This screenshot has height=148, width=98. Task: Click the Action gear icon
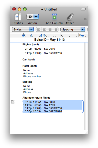point(30,17)
